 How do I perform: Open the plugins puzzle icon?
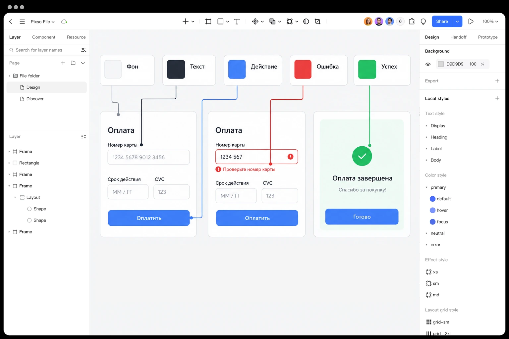tap(412, 22)
